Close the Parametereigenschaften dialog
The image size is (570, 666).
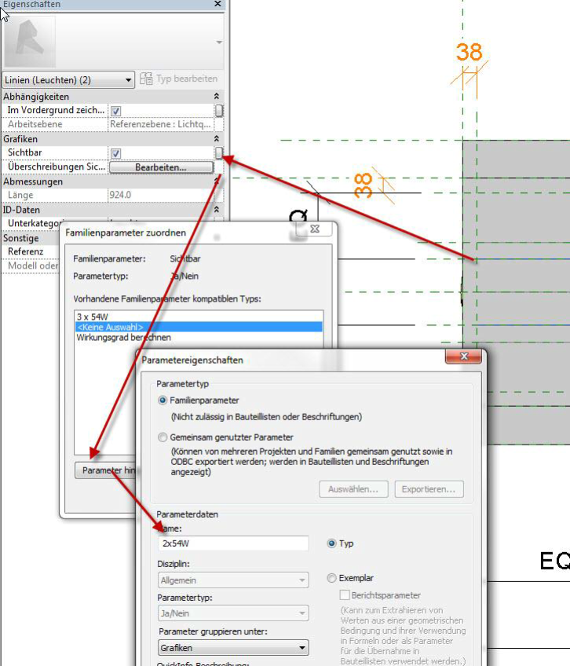463,357
